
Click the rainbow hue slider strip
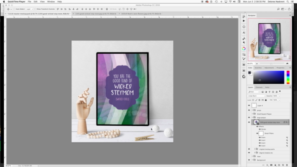pyautogui.click(x=288, y=77)
